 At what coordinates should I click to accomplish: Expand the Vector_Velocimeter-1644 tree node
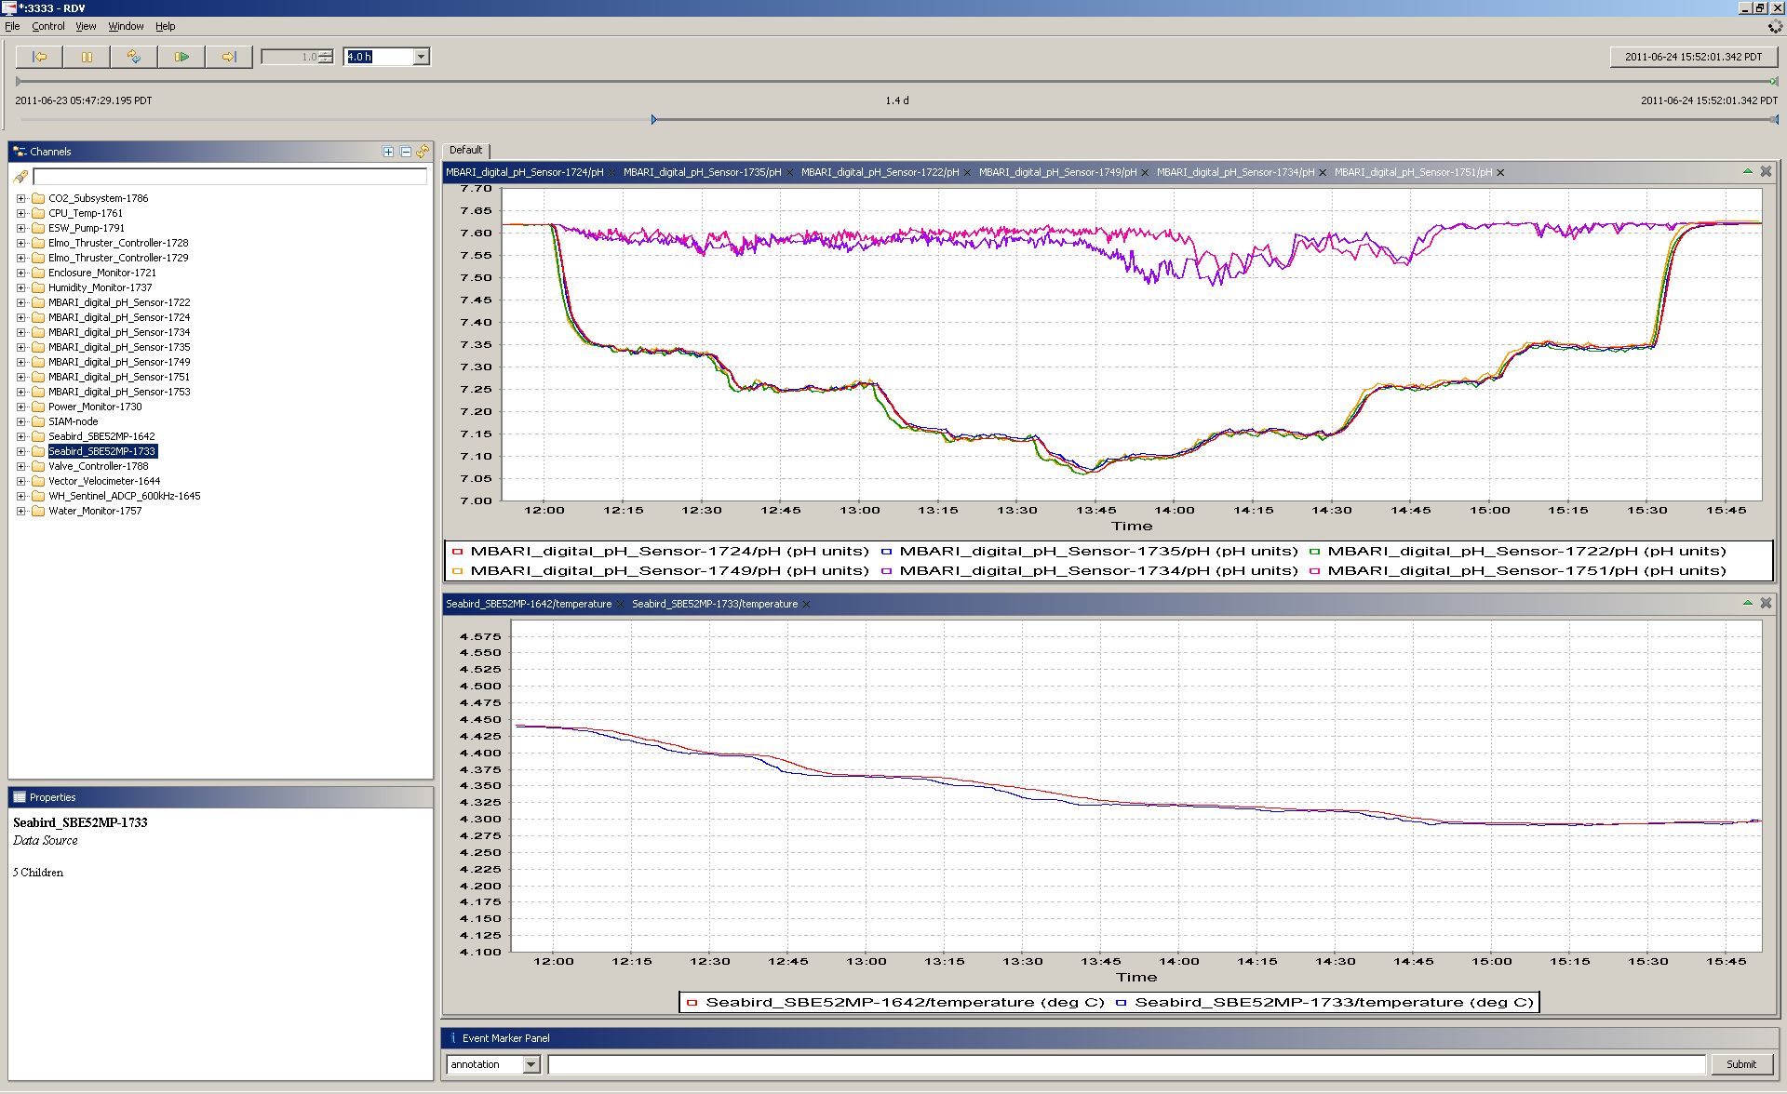[21, 482]
